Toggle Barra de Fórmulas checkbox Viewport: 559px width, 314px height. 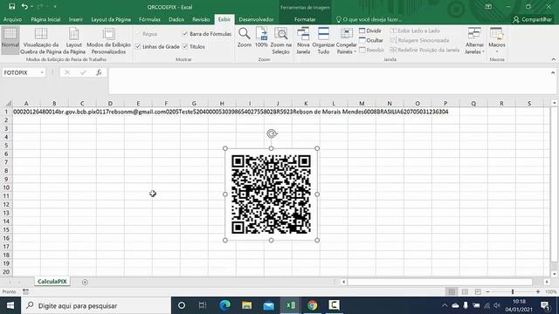(184, 33)
